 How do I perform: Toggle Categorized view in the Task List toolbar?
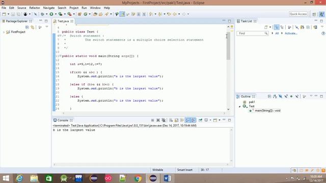click(x=276, y=27)
